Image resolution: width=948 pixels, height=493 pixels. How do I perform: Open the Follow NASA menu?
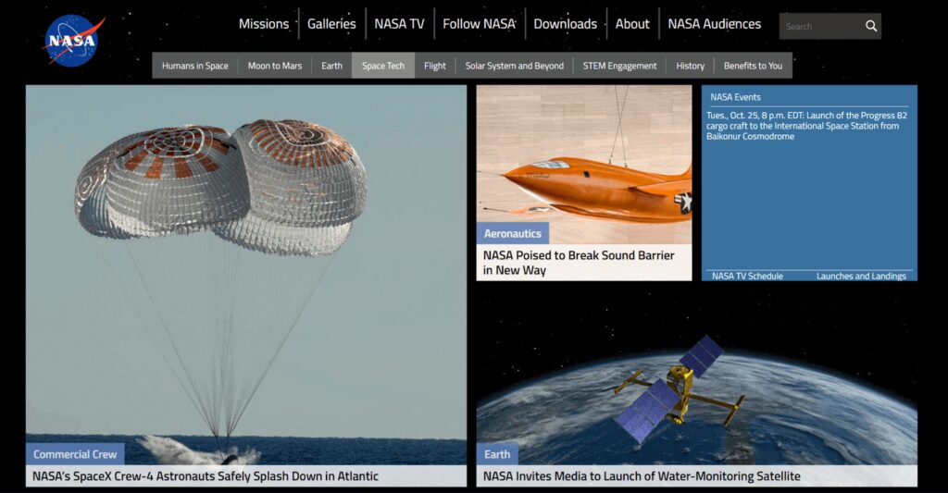(x=479, y=24)
